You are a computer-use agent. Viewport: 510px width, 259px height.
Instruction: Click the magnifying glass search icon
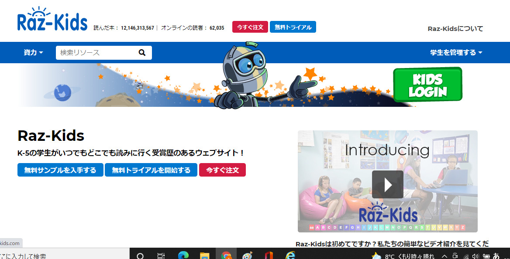[142, 53]
